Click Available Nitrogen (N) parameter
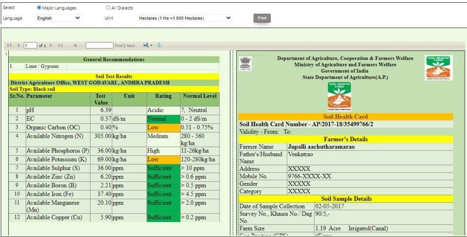 click(55, 136)
